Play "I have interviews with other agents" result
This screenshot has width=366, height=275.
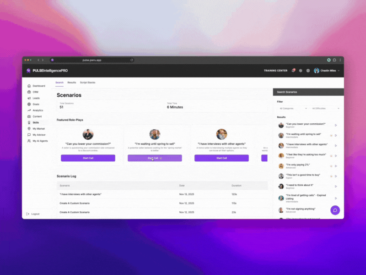(336, 146)
